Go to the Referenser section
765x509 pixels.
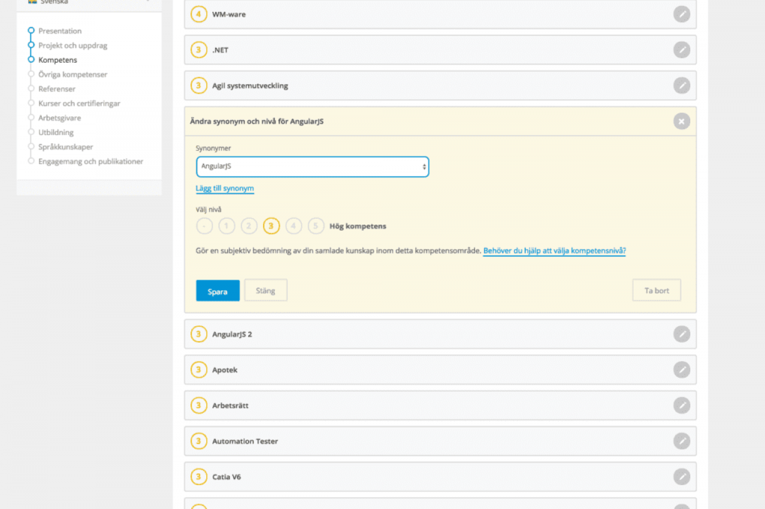(57, 89)
